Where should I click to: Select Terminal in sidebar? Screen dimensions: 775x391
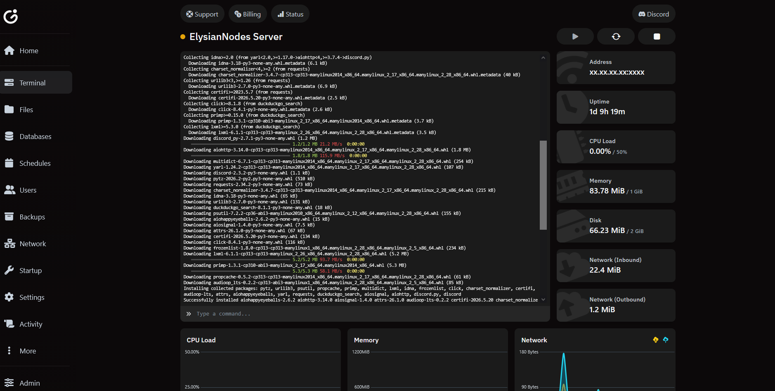tap(36, 82)
